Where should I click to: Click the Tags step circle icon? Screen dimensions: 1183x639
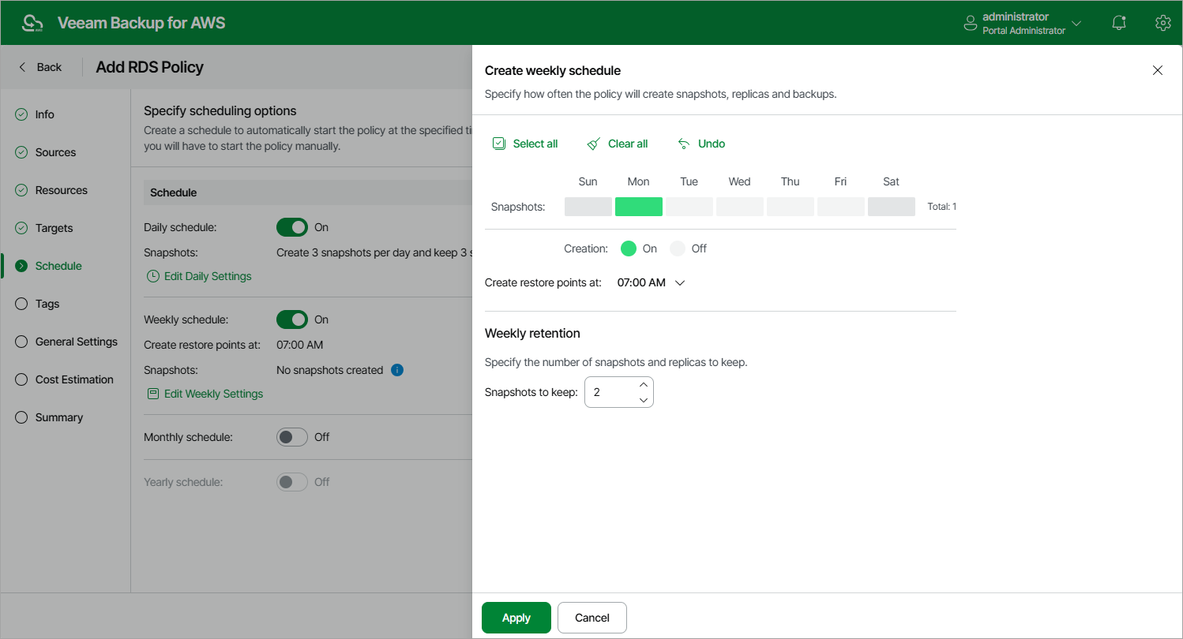coord(21,304)
